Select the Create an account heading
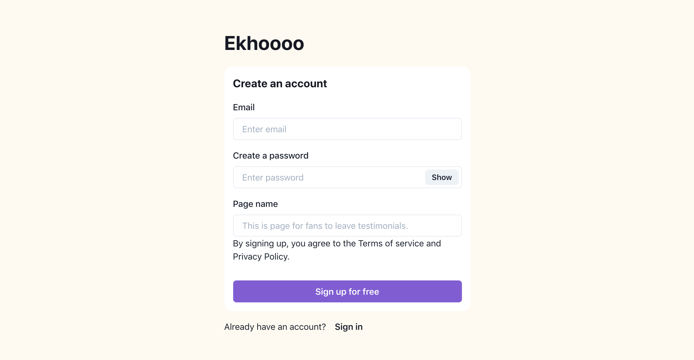694x360 pixels. click(x=280, y=83)
